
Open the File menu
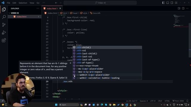(x=8, y=3)
